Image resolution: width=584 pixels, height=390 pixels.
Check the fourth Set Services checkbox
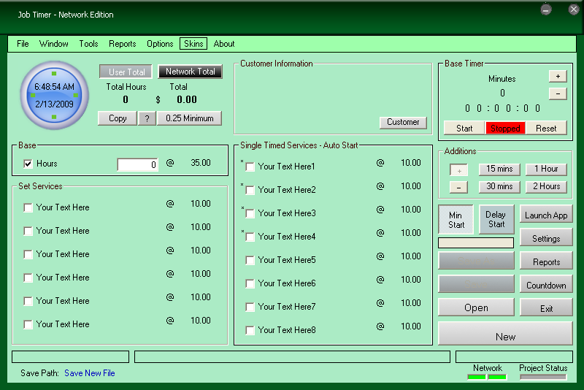(28, 278)
